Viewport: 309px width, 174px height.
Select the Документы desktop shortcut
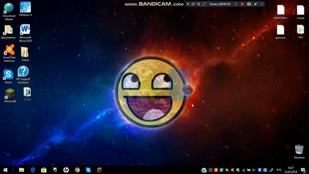tap(8, 32)
